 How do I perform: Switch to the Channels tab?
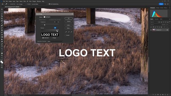point(157,19)
